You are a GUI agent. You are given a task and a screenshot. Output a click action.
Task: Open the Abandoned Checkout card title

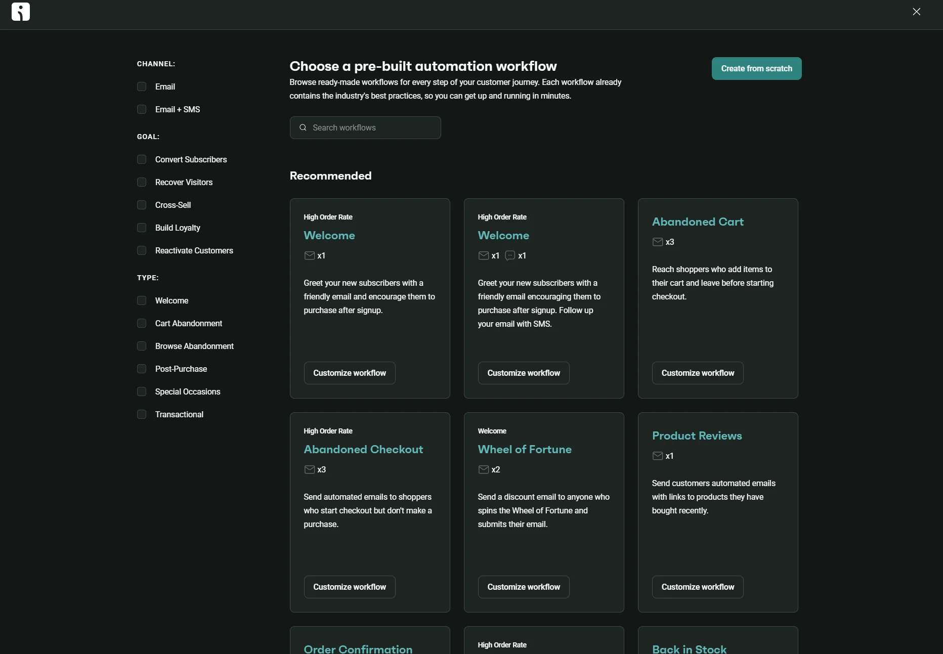363,449
